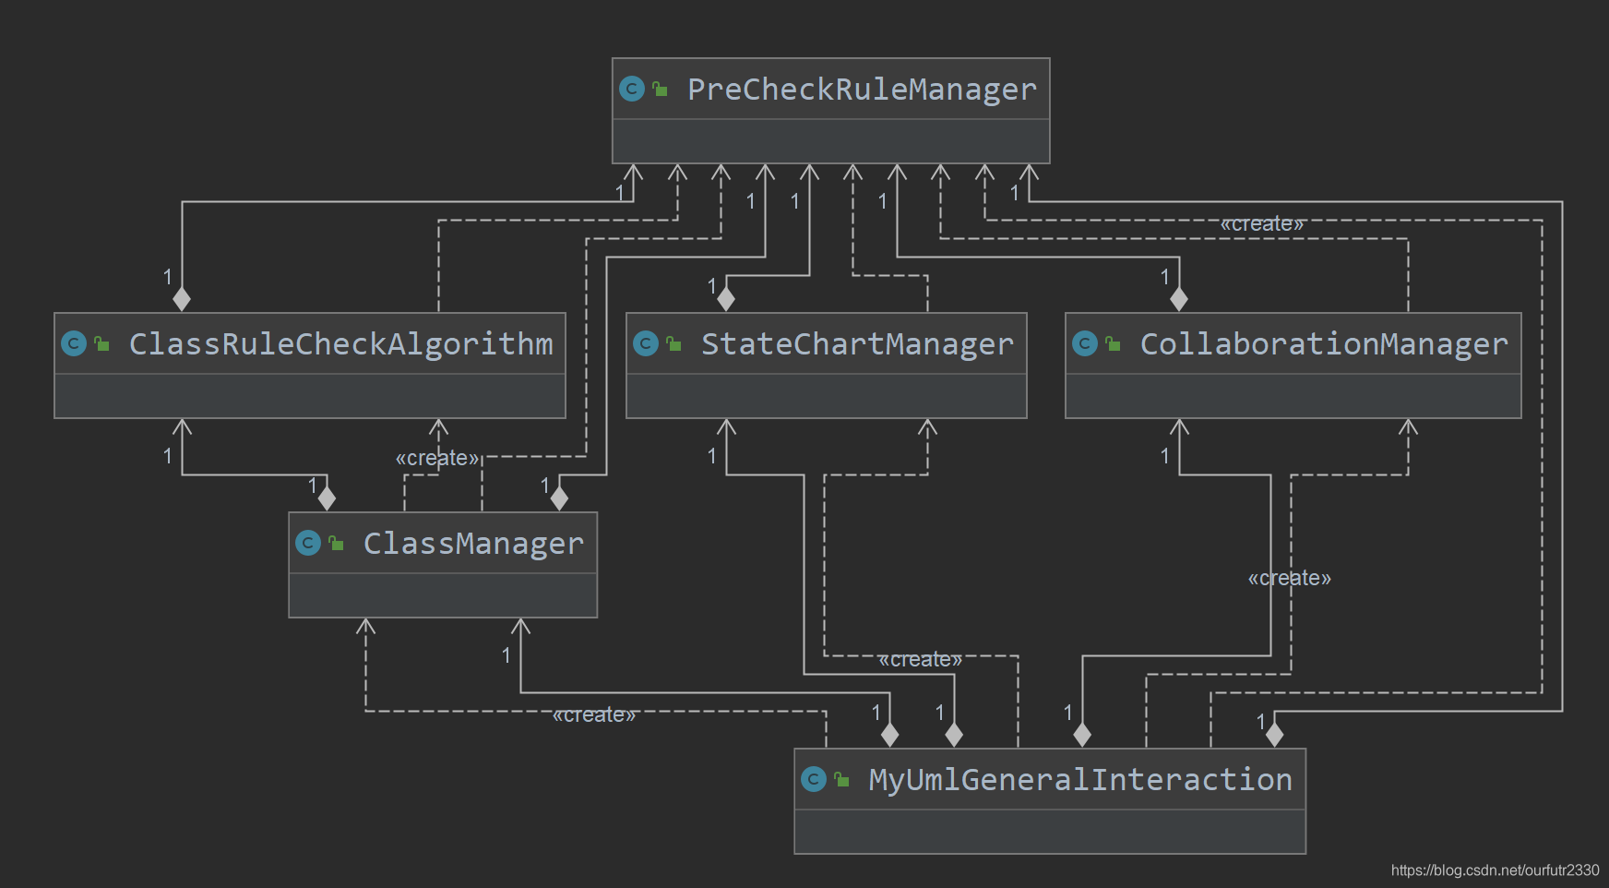The height and width of the screenshot is (888, 1609).
Task: Click the green public-visibility icon on ClassRuleCheckAlgorithm
Action: pyautogui.click(x=101, y=343)
